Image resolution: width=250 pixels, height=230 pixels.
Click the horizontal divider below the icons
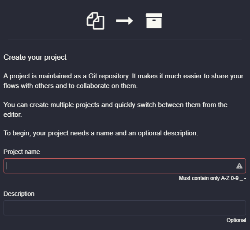click(x=125, y=39)
